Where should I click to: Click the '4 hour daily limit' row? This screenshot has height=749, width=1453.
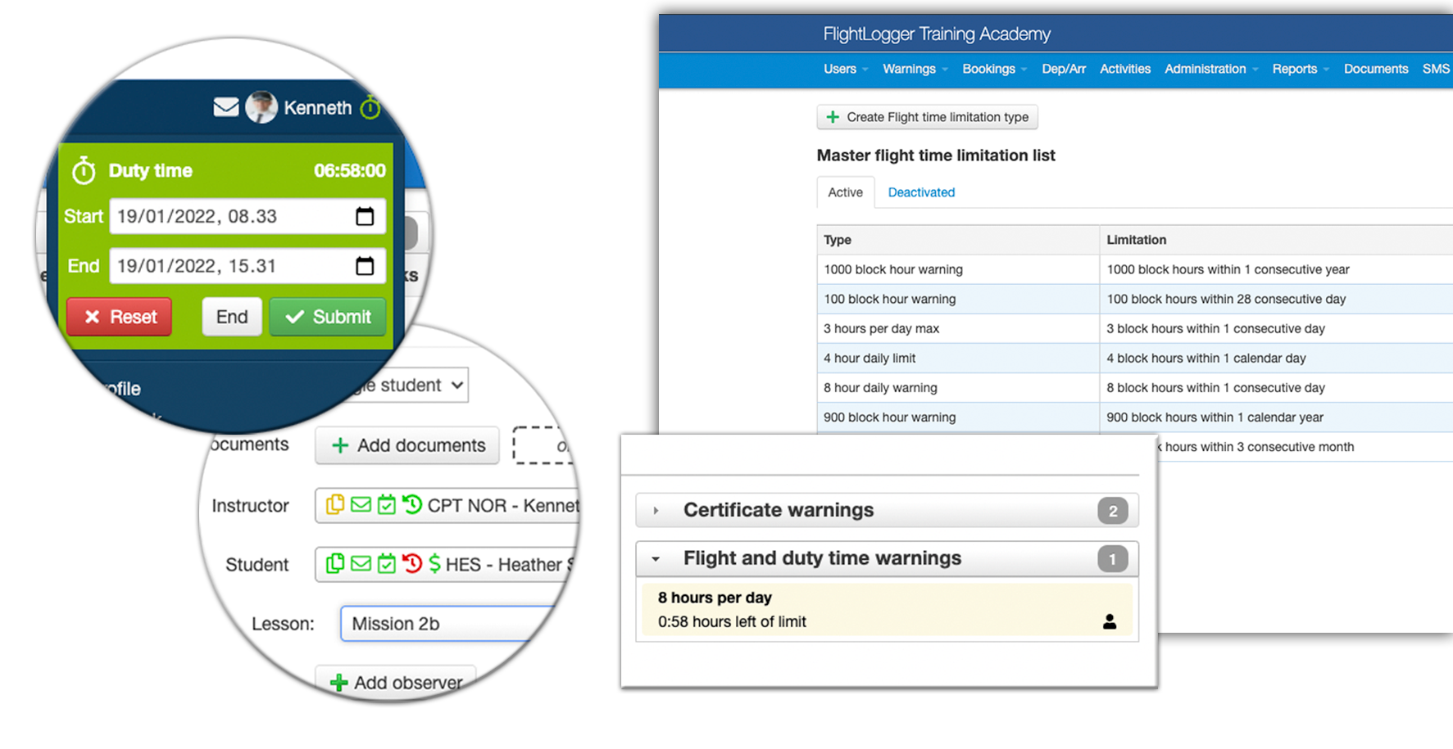(x=1135, y=358)
